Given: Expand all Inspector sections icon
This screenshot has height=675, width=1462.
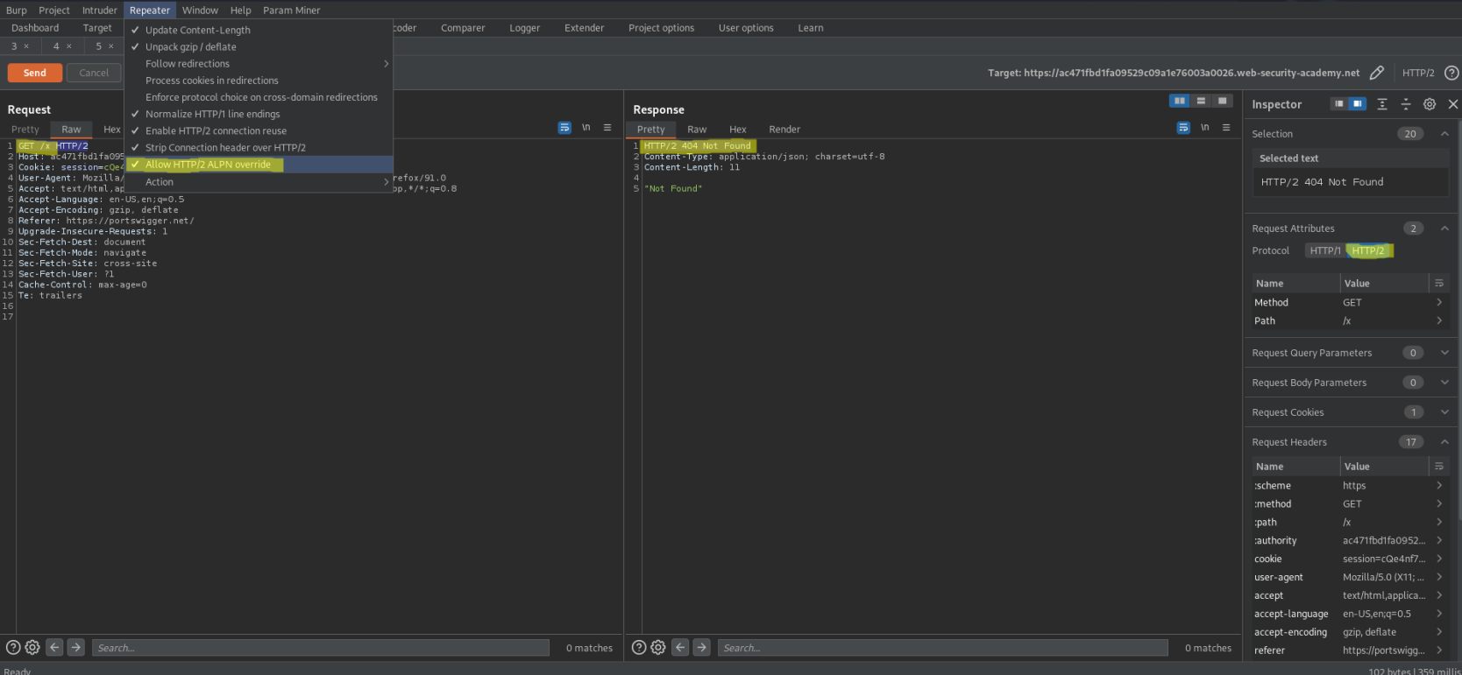Looking at the screenshot, I should pos(1382,104).
